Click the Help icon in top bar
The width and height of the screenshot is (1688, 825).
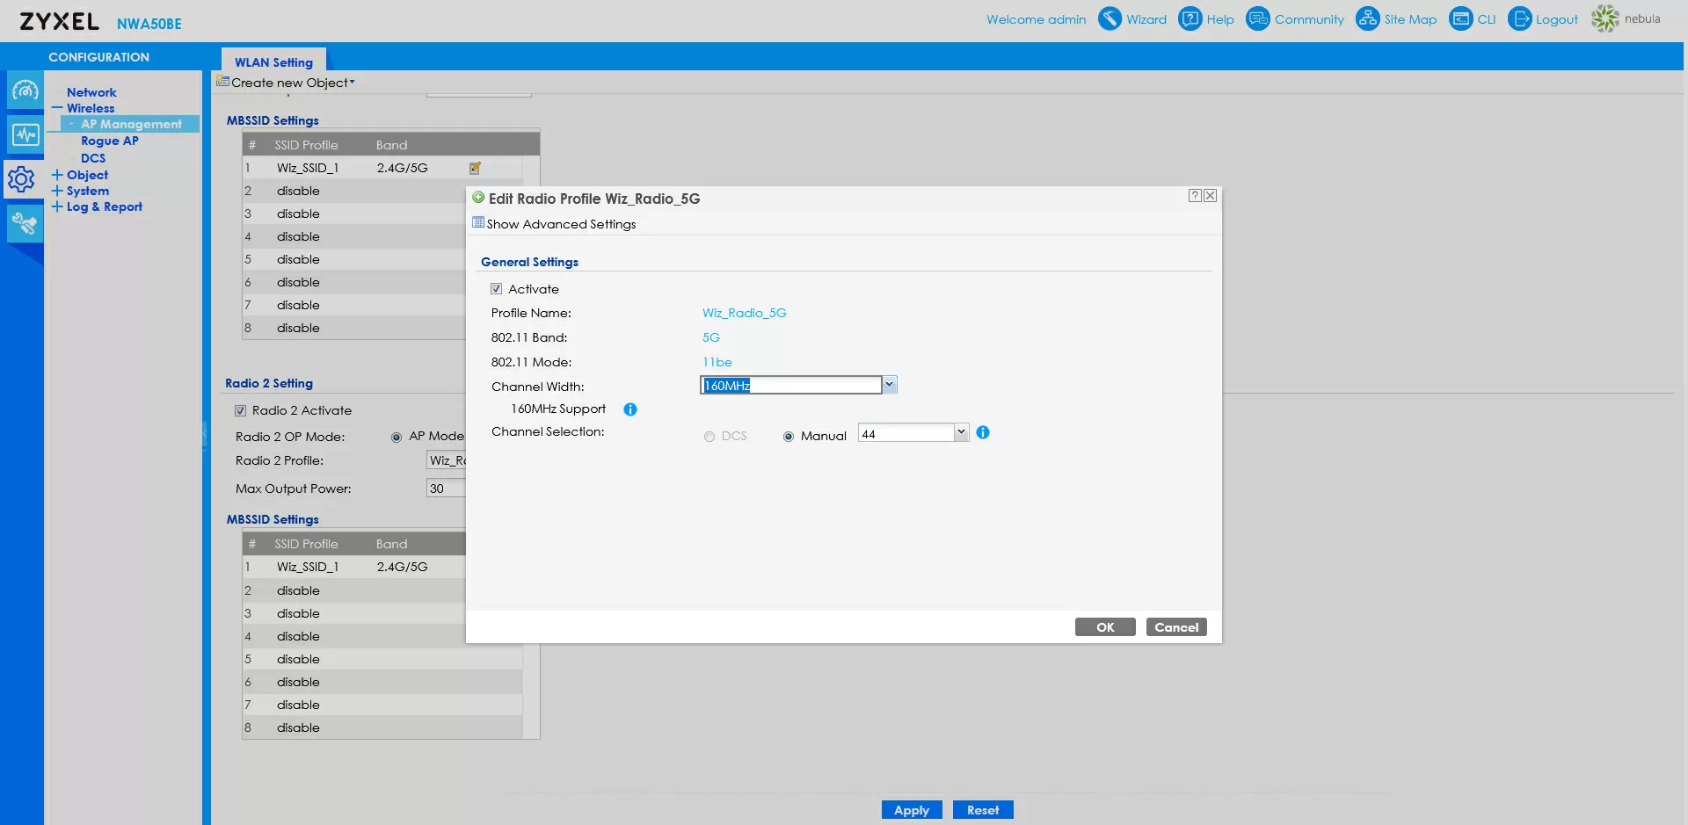pyautogui.click(x=1190, y=18)
